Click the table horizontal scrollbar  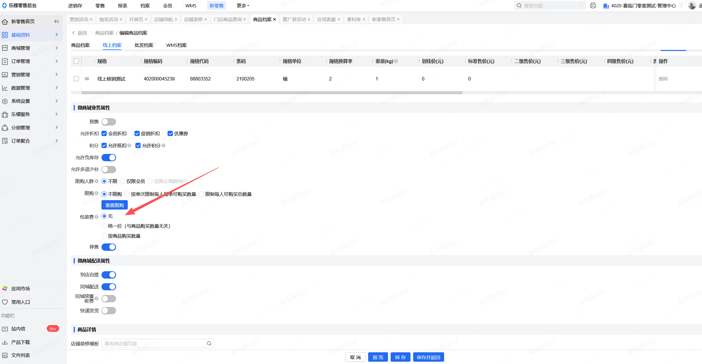pyautogui.click(x=272, y=93)
